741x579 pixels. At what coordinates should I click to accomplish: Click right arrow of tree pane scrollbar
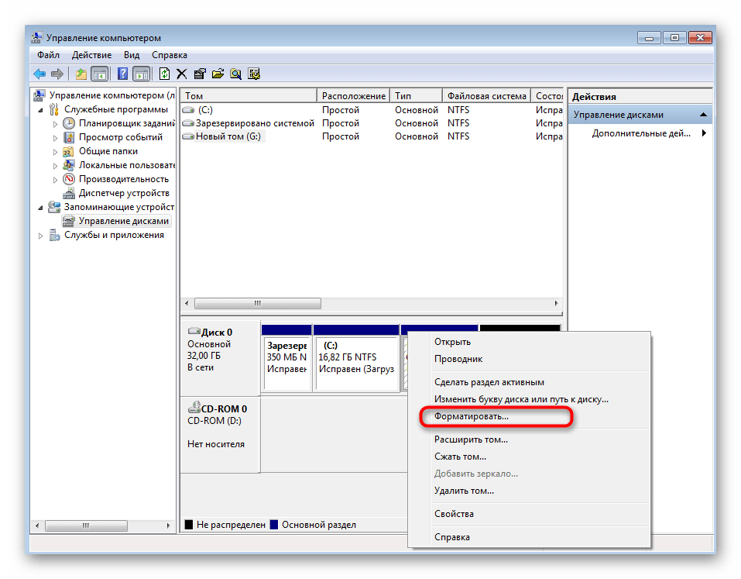(168, 526)
